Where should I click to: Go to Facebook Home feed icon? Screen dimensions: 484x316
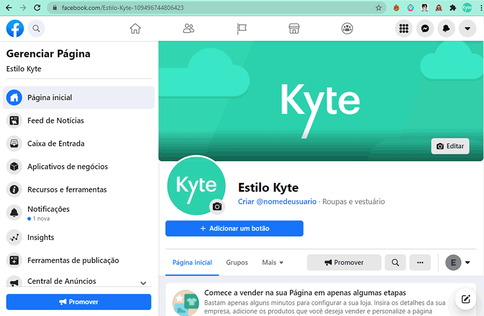[x=135, y=28]
